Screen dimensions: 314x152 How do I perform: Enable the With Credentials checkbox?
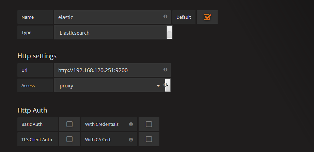coord(149,124)
